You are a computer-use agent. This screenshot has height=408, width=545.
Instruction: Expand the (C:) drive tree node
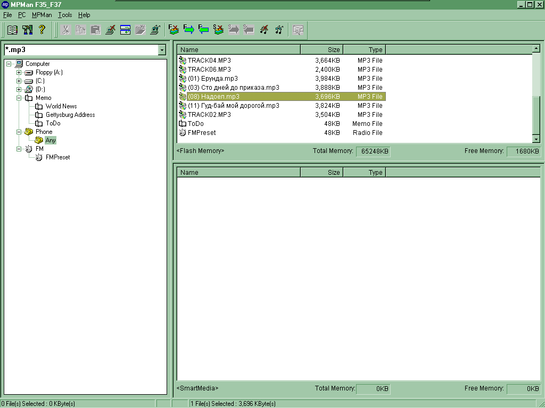point(19,81)
